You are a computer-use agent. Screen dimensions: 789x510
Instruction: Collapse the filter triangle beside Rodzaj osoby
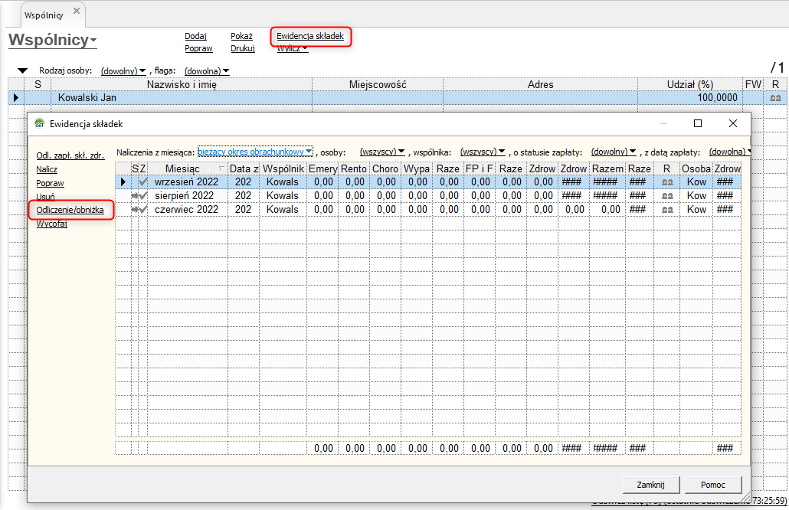click(22, 70)
